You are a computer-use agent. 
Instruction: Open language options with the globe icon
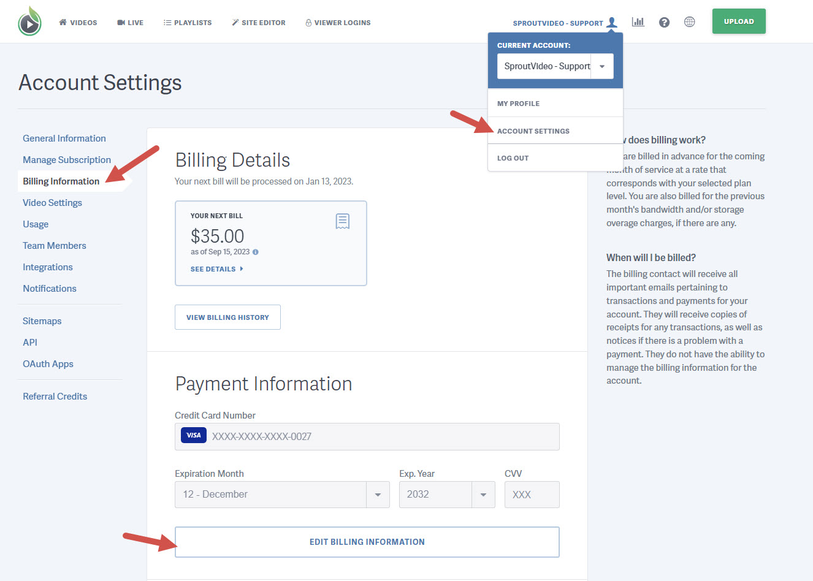689,21
